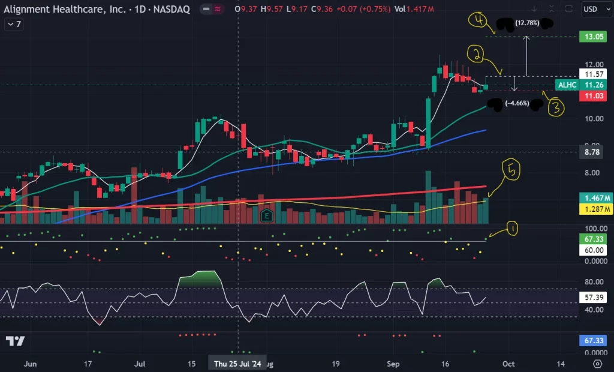
Task: Click the green 1.467M volume label
Action: (597, 198)
